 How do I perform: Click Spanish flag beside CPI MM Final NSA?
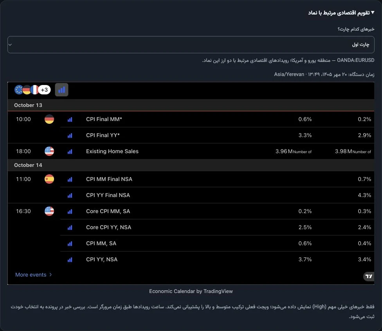click(49, 179)
